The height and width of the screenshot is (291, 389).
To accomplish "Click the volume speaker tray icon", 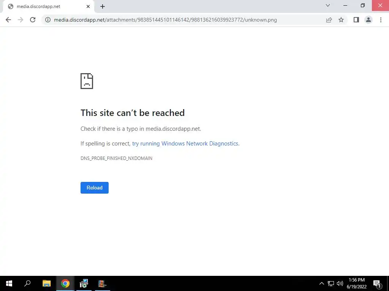I will pos(340,283).
